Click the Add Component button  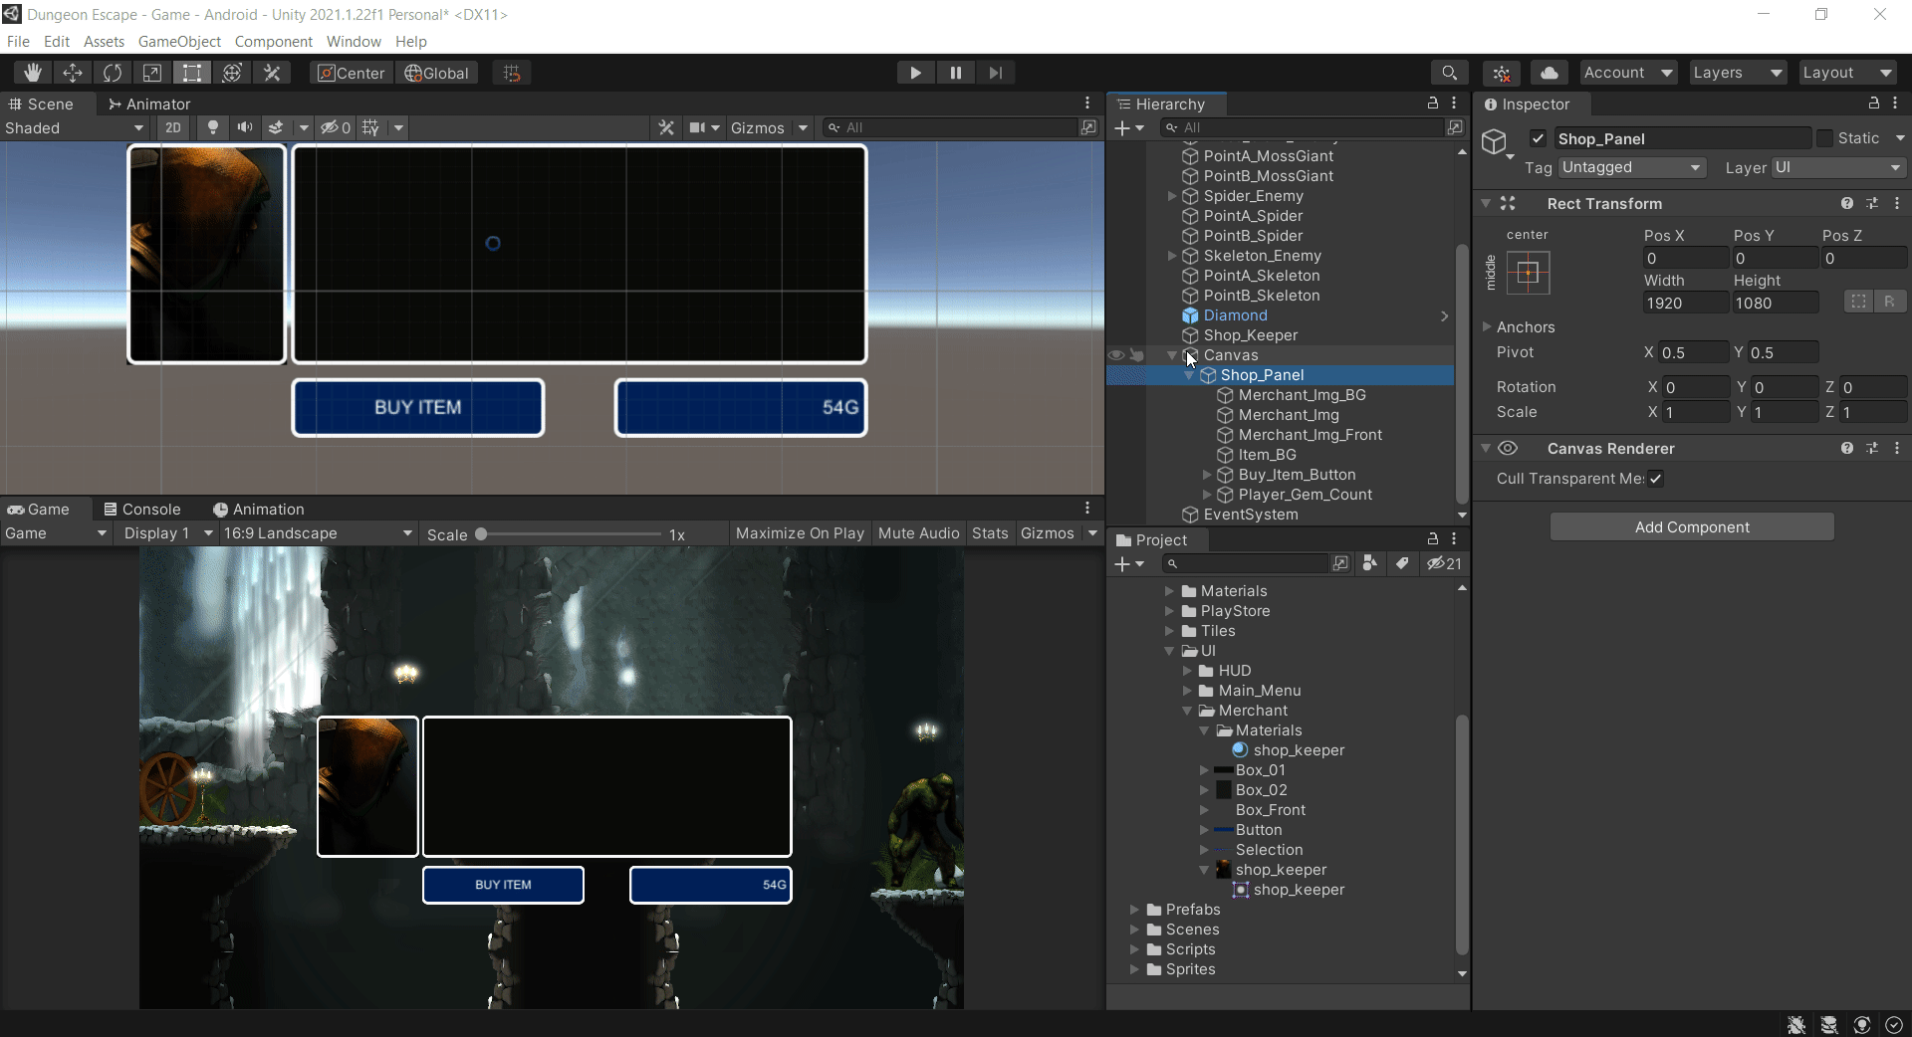pos(1691,527)
